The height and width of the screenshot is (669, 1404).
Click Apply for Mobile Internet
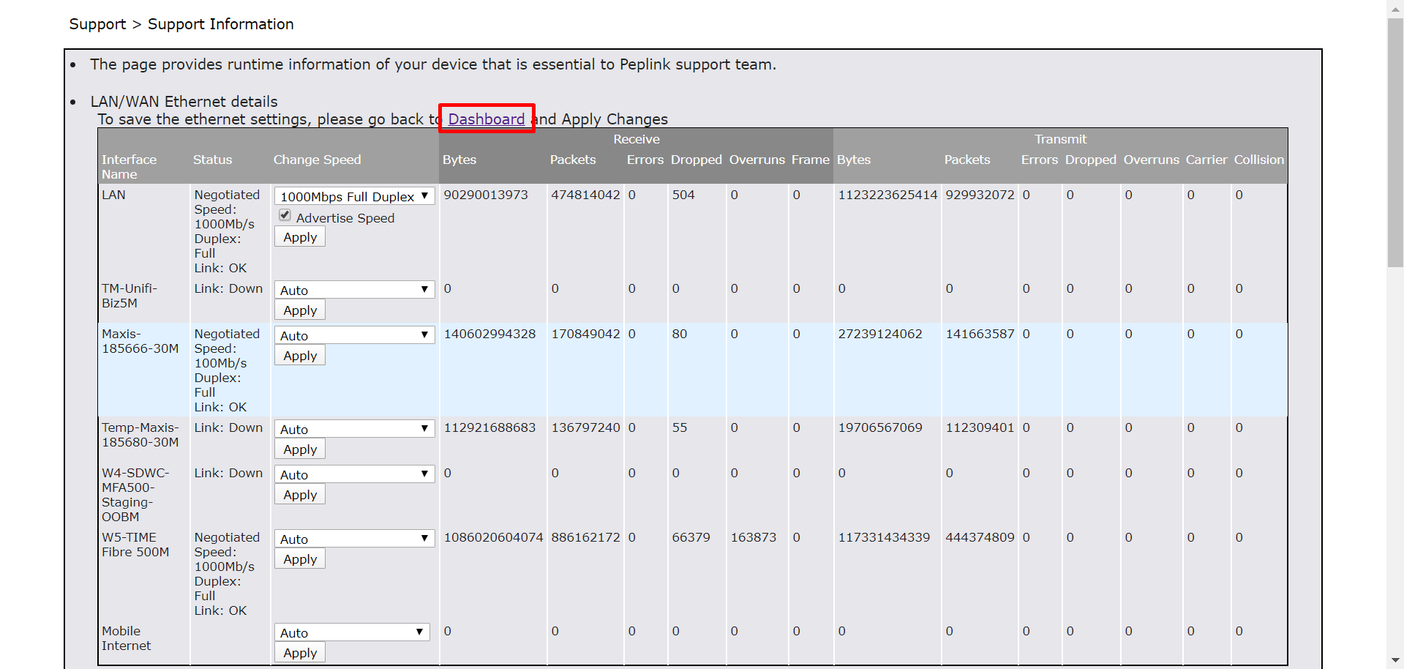pos(300,653)
